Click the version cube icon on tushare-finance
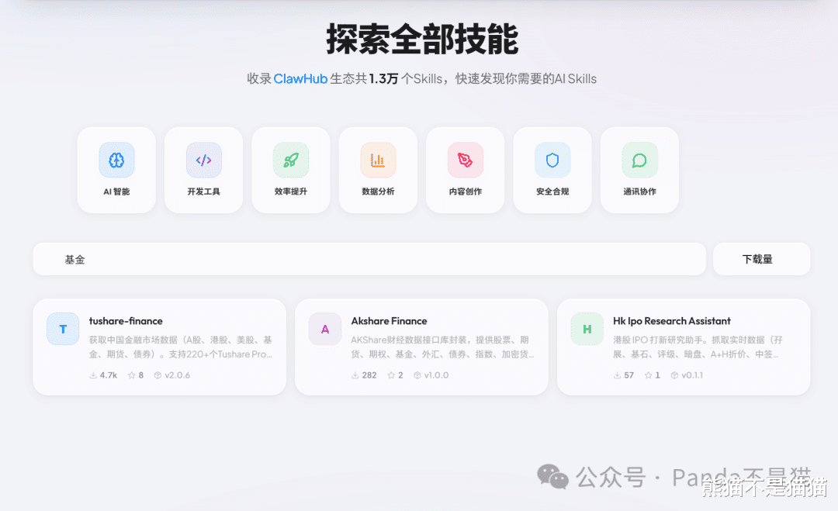The height and width of the screenshot is (511, 838). tap(158, 375)
